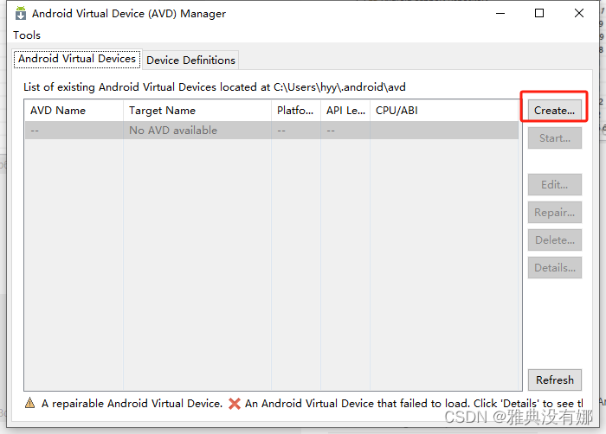The height and width of the screenshot is (434, 606).
Task: Maximize the AVD Manager window
Action: (x=539, y=14)
